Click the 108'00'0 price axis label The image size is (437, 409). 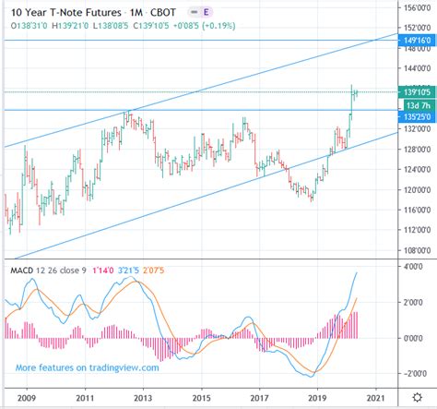click(x=417, y=250)
